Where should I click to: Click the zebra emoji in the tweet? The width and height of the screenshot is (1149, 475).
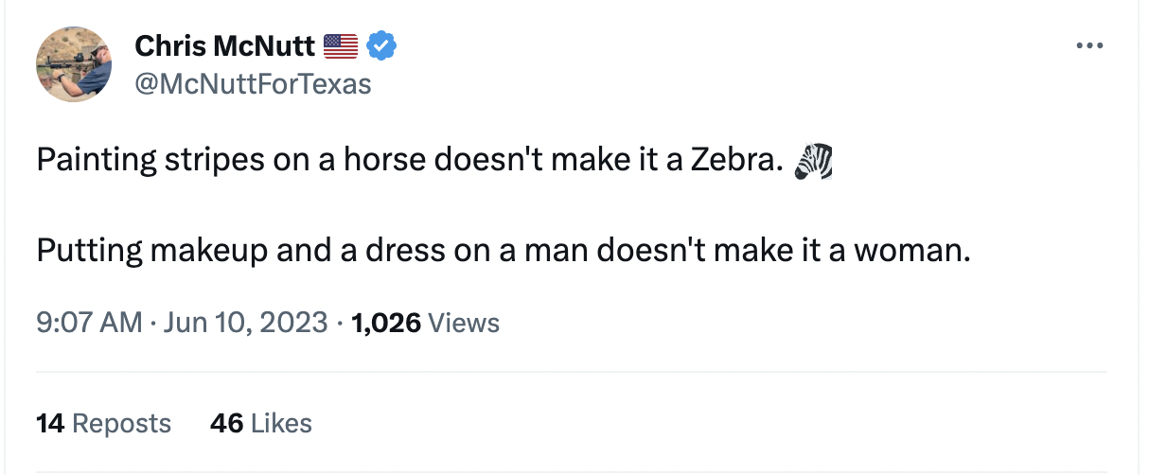tap(814, 162)
